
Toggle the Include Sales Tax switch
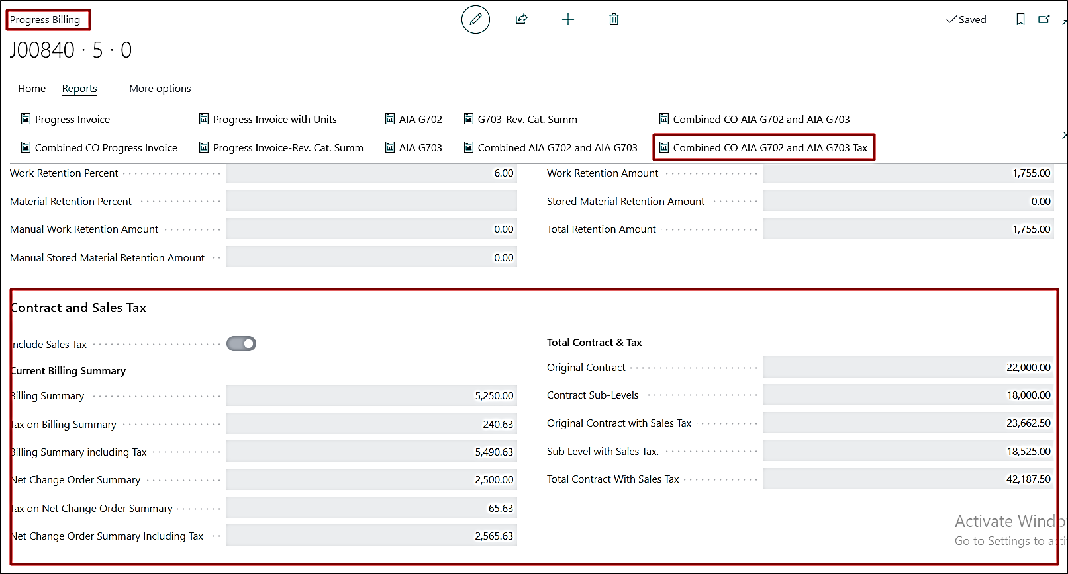tap(241, 344)
